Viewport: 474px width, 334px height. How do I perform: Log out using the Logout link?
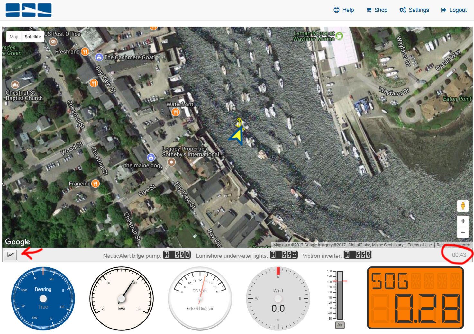454,10
